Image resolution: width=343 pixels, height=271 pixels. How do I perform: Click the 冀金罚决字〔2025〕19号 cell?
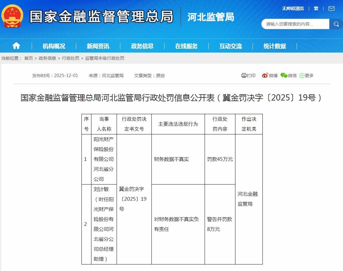pos(134,199)
